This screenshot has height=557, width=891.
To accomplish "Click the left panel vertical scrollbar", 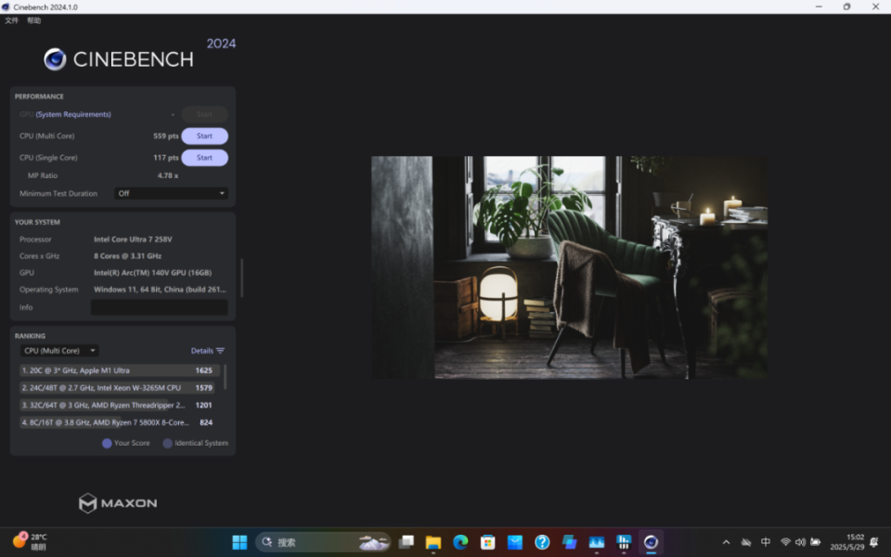I will click(x=242, y=278).
